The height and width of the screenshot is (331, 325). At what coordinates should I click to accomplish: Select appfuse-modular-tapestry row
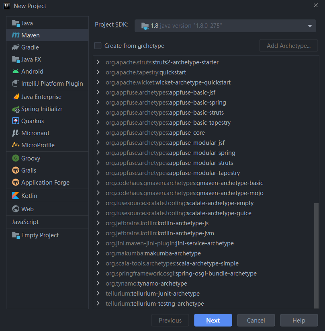pyautogui.click(x=206, y=173)
